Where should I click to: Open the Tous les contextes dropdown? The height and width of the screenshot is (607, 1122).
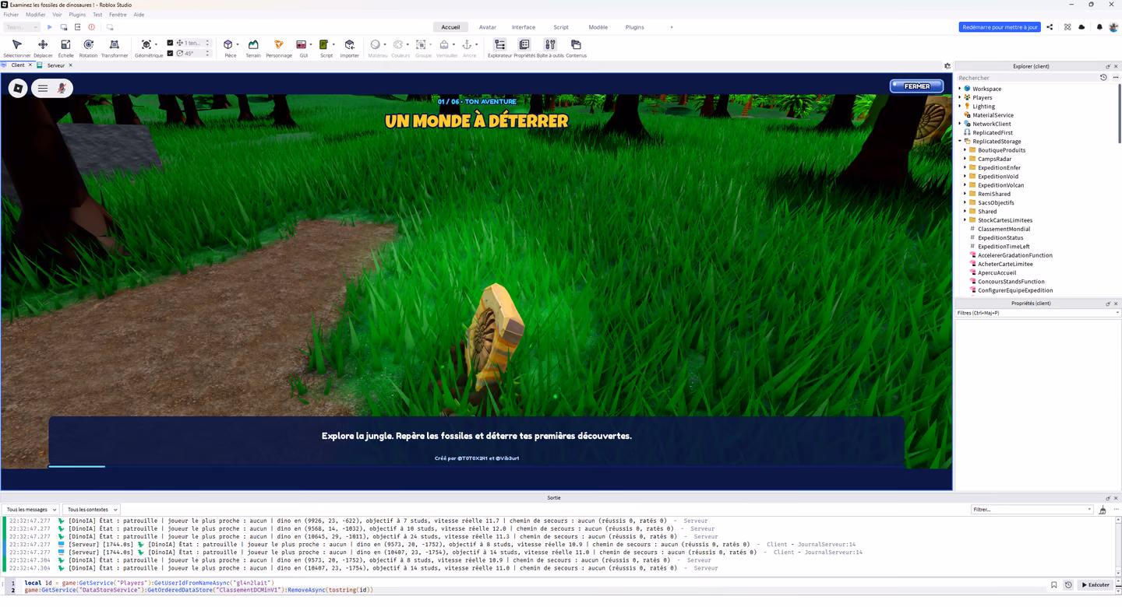point(91,510)
